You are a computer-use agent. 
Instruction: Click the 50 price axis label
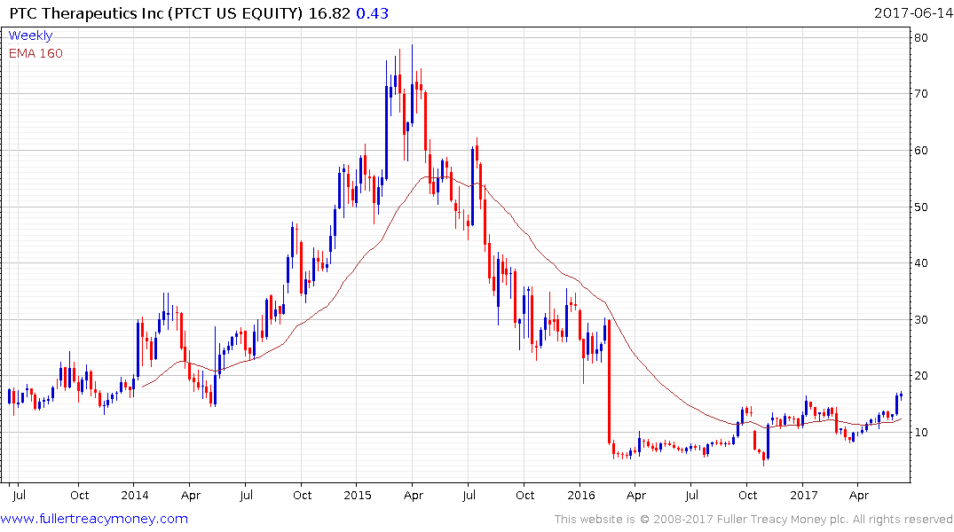click(x=921, y=207)
